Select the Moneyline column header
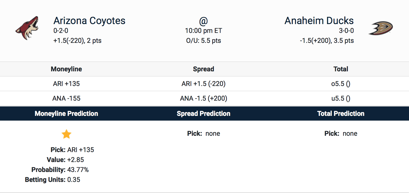409x193 pixels. coord(66,69)
